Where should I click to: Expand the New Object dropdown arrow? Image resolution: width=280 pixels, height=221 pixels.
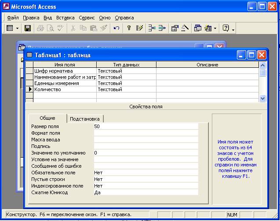(215, 28)
